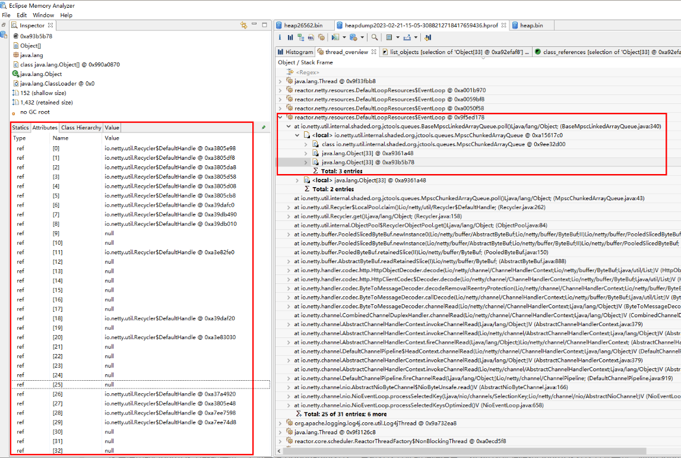
Task: Click the Export toolbar icon
Action: click(407, 37)
